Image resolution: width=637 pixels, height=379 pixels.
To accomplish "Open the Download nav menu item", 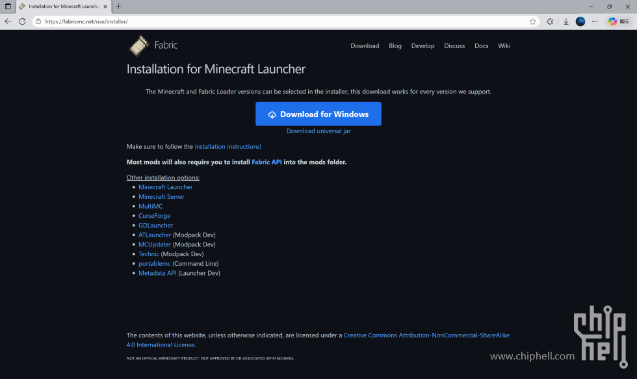I will [365, 46].
